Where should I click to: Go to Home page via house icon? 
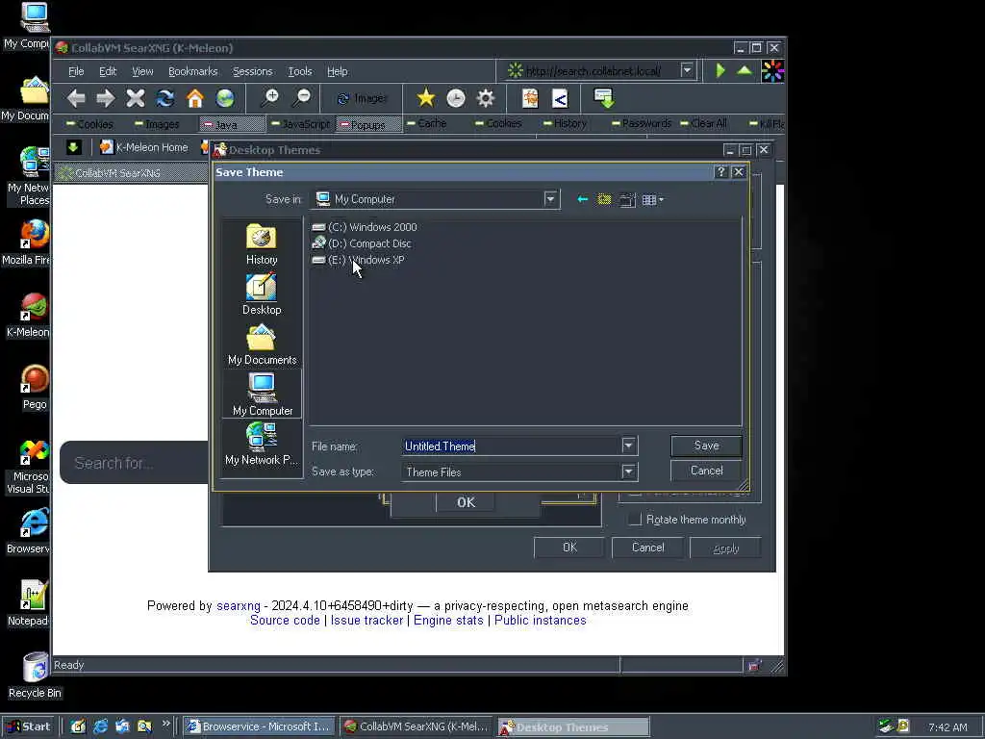pyautogui.click(x=195, y=98)
